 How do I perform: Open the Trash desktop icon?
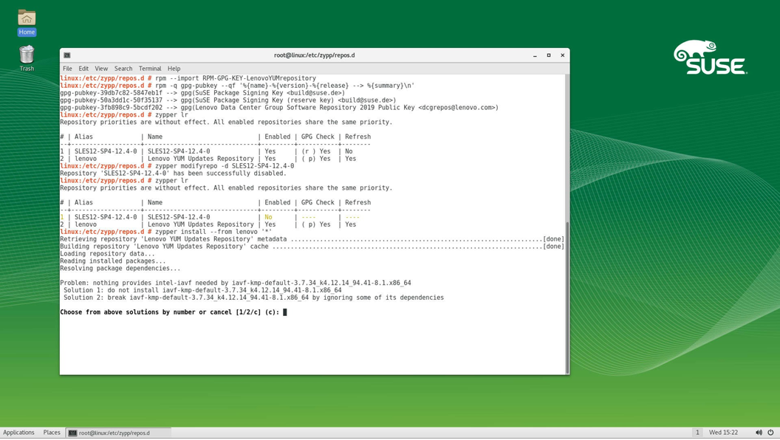click(x=27, y=55)
